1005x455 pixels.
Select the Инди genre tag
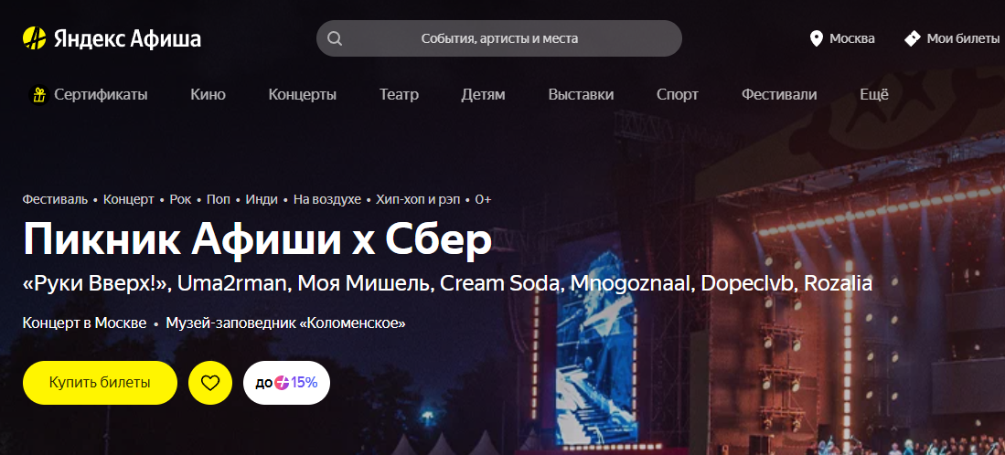pyautogui.click(x=262, y=200)
